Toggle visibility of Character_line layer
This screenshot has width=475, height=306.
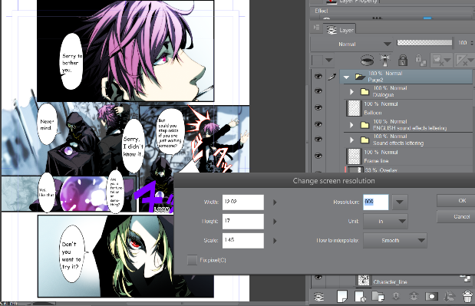coord(318,278)
